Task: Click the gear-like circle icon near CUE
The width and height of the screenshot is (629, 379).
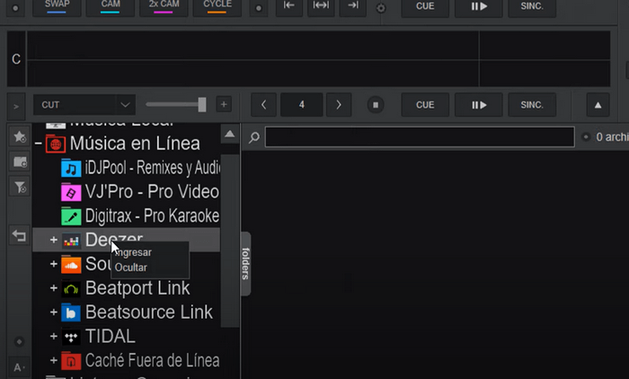Action: tap(381, 8)
